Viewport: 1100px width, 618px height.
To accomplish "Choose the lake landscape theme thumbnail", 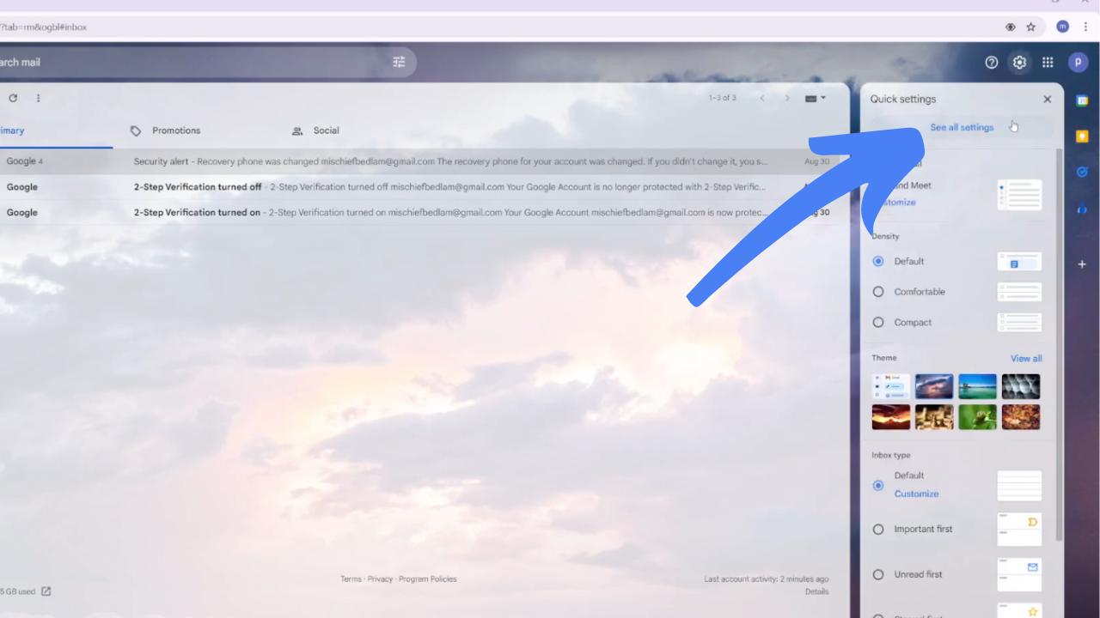I will [978, 386].
